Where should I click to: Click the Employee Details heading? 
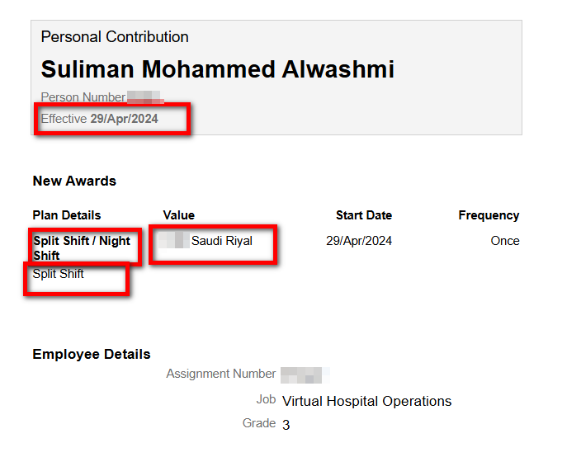coord(92,354)
